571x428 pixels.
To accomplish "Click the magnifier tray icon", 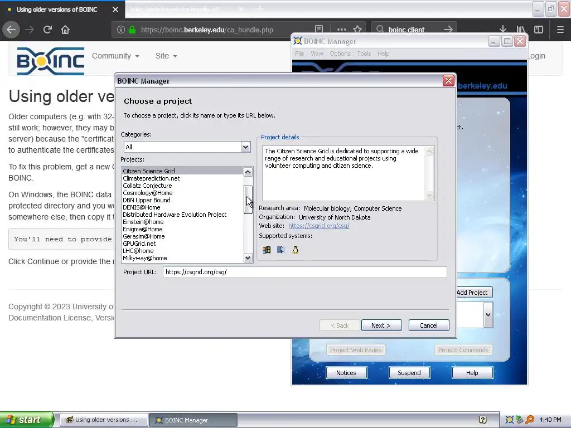I will 530,420.
